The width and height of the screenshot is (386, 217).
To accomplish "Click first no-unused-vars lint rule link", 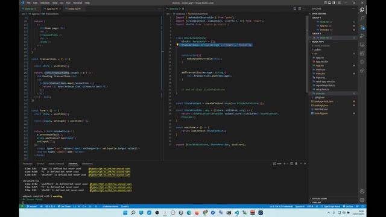I will point(109,169).
